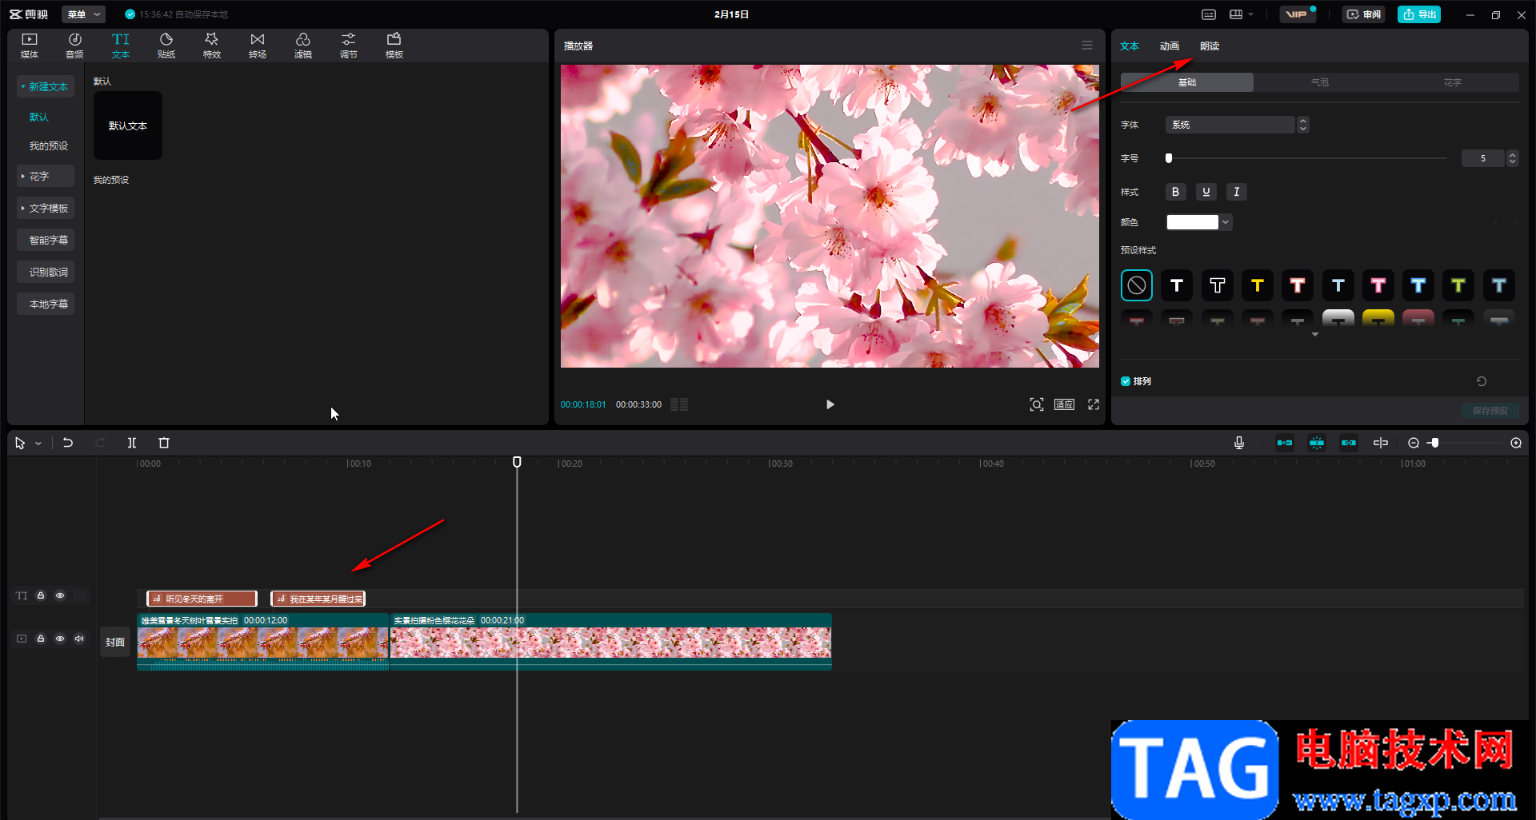Open the text color dropdown arrow
The image size is (1536, 820).
click(1226, 222)
